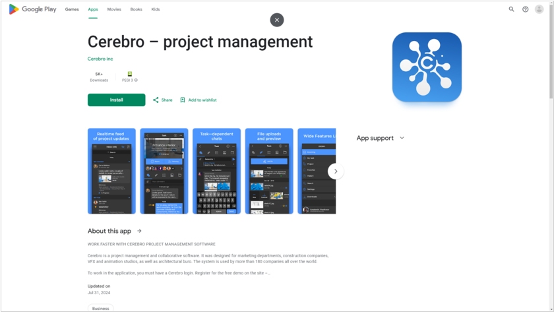Install the Cerebro app
The width and height of the screenshot is (554, 312).
click(116, 100)
